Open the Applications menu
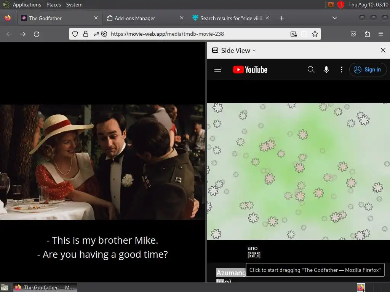The image size is (390, 292). (27, 5)
